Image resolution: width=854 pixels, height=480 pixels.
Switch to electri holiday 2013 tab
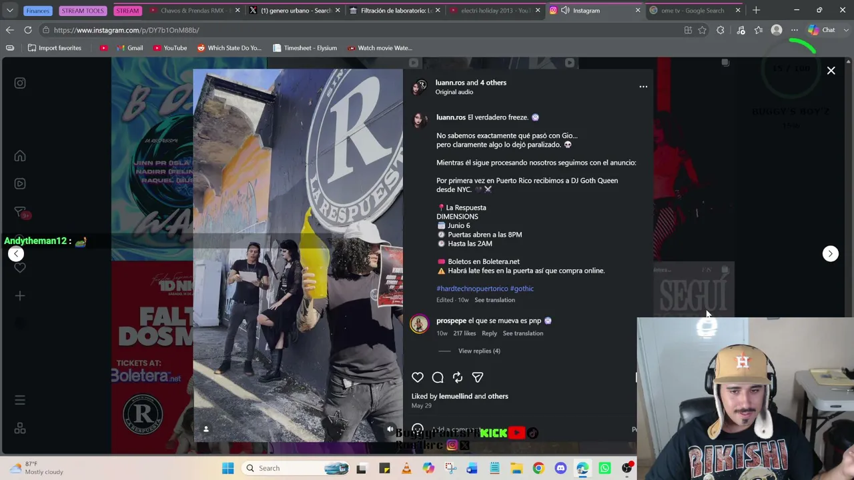pos(494,11)
